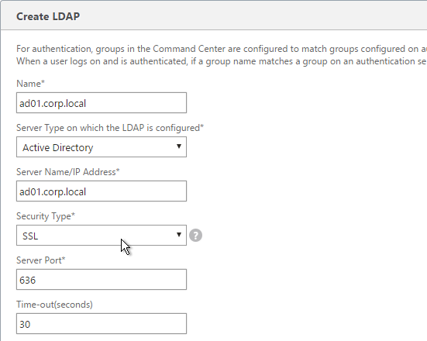Click the SSL value in Security Type
Image resolution: width=427 pixels, height=341 pixels.
click(x=30, y=236)
